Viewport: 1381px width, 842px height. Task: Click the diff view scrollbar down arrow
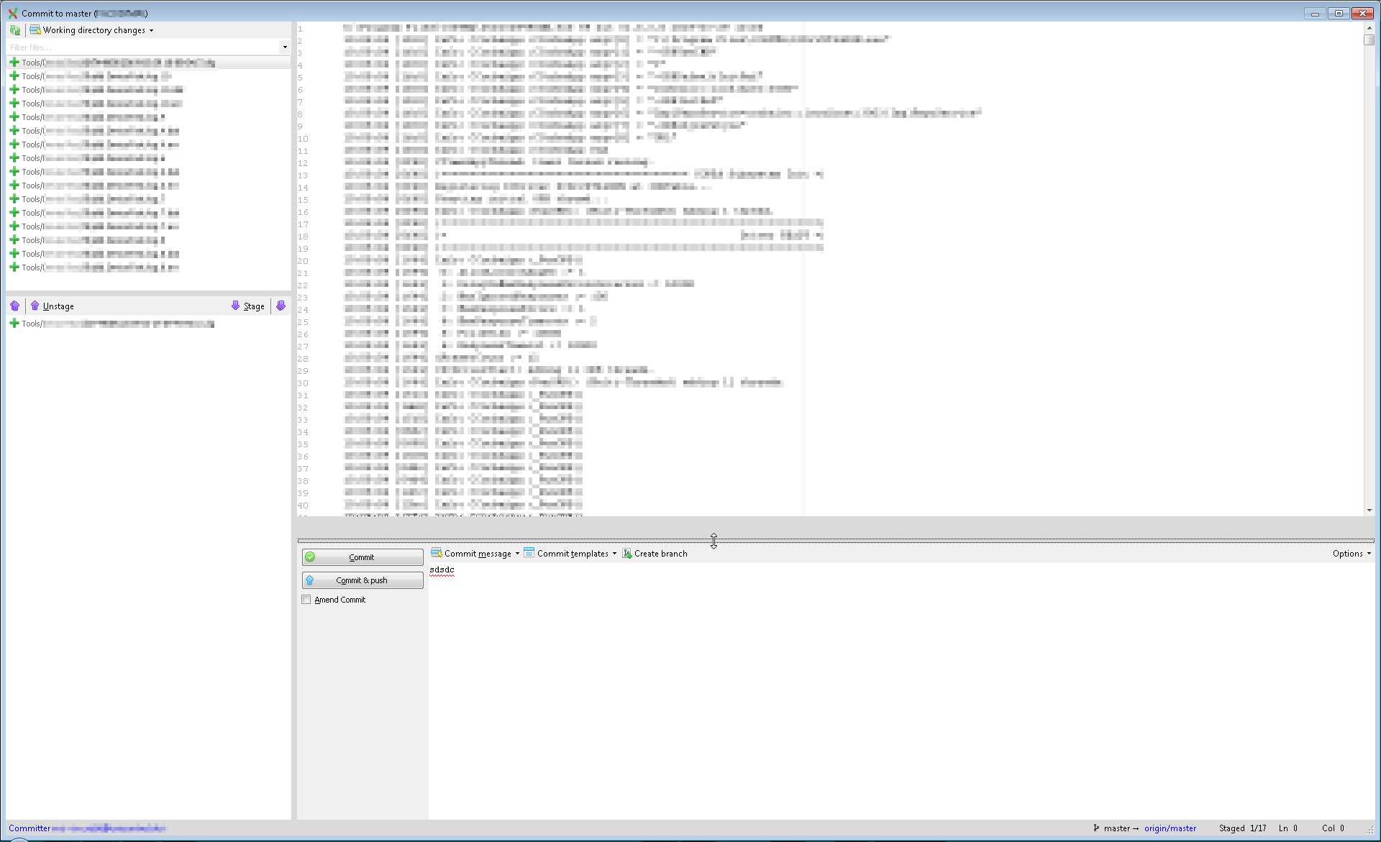1369,510
